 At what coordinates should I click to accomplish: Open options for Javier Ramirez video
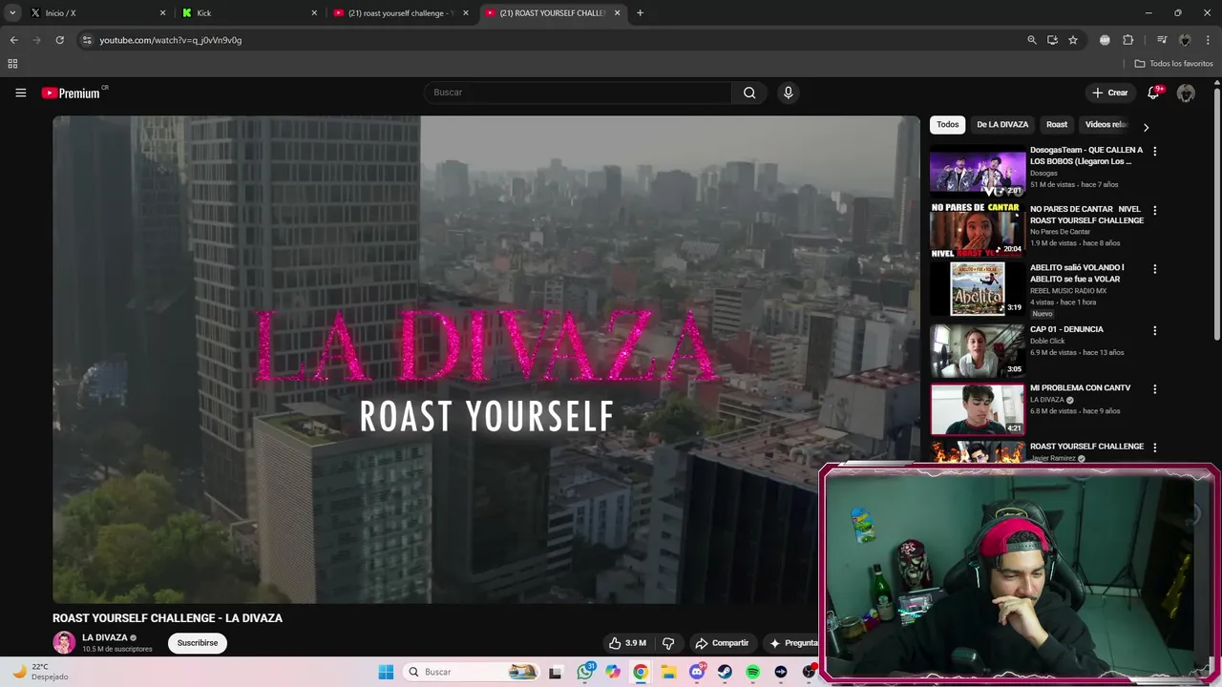pyautogui.click(x=1154, y=448)
